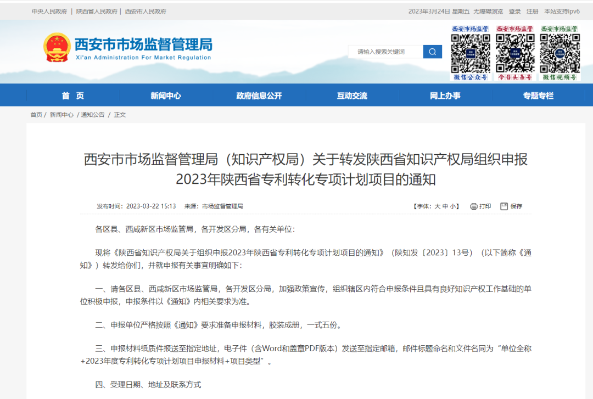
Task: Click the magnifier search button
Action: (x=432, y=52)
